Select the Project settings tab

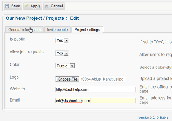[x=87, y=30]
